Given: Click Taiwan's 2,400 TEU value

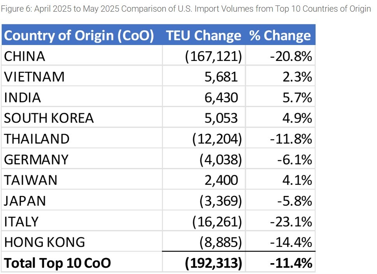Looking at the screenshot, I should (x=221, y=180).
